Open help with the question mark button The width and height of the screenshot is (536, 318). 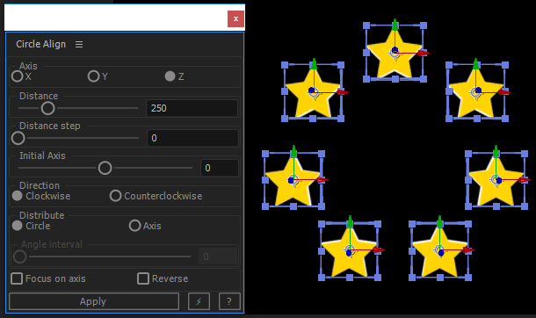(229, 301)
